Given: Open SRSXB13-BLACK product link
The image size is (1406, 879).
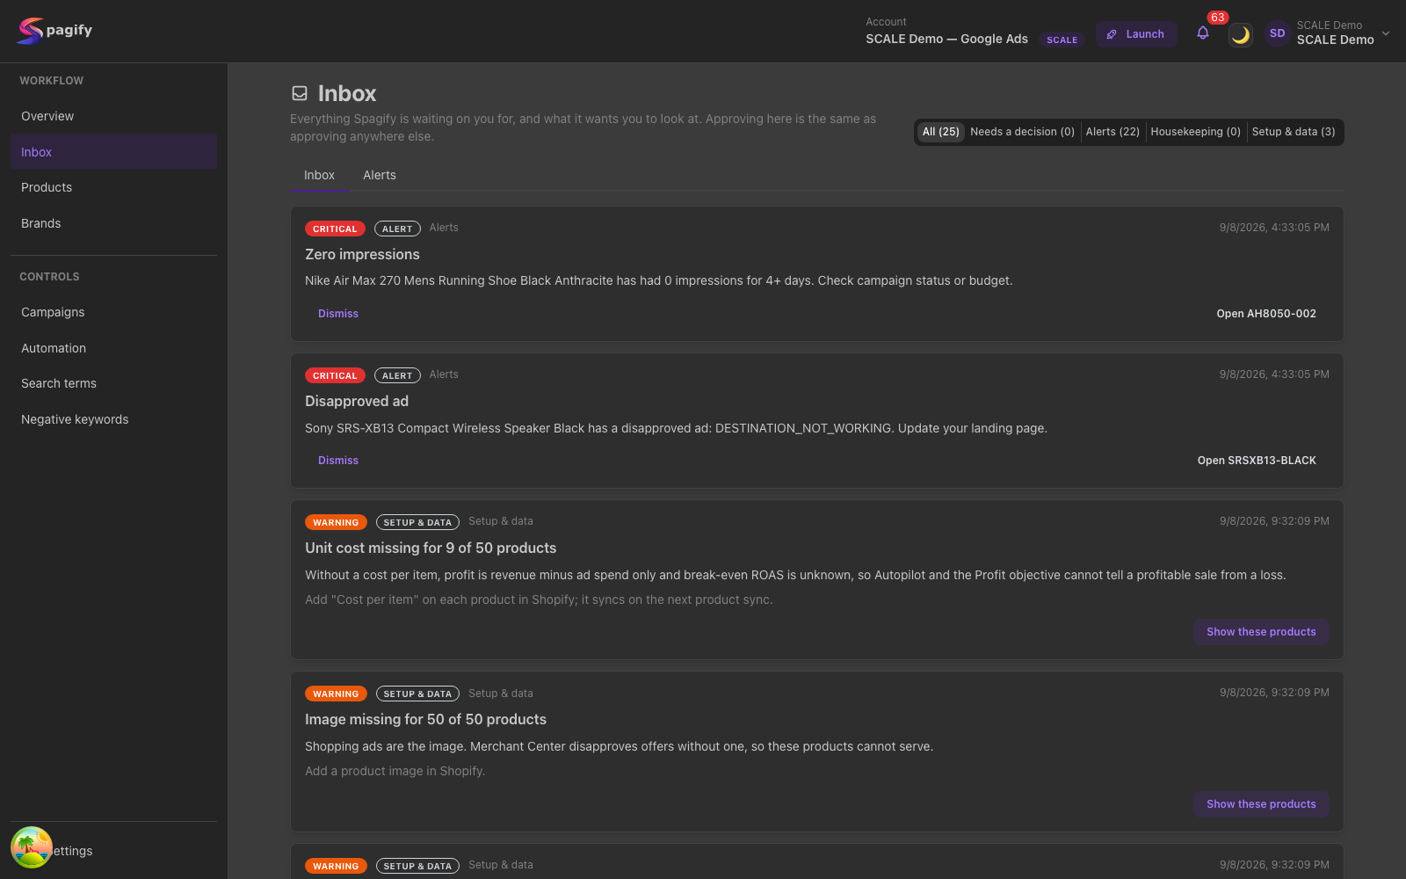Looking at the screenshot, I should (x=1257, y=461).
